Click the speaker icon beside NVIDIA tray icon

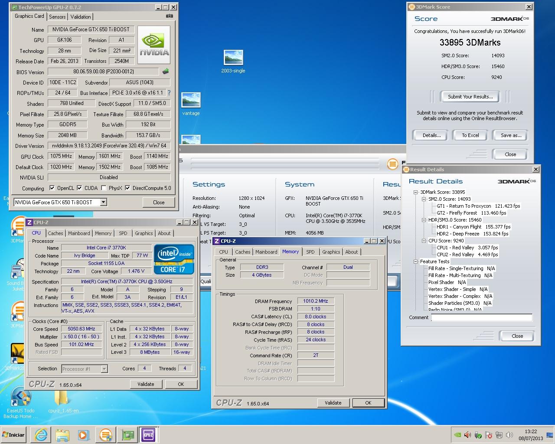tap(467, 435)
